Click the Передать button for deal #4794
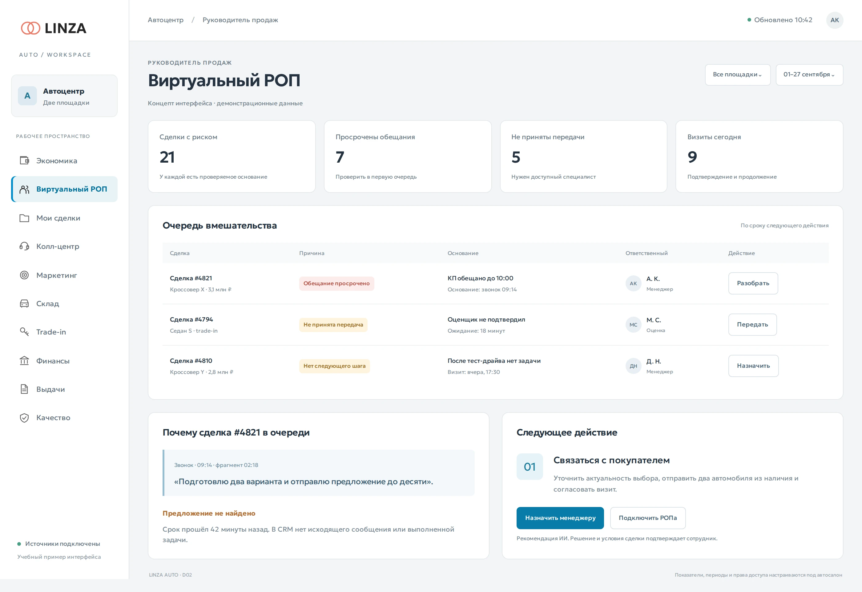Screen dimensions: 862x592 [x=752, y=324]
